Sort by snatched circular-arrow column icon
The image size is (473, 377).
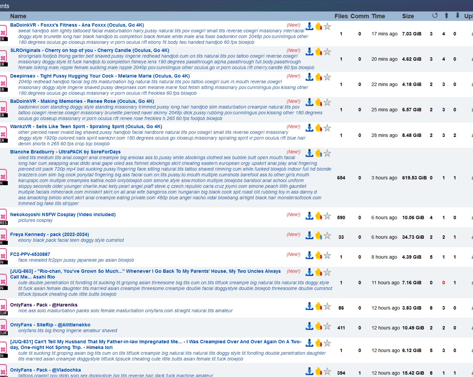tap(435, 16)
